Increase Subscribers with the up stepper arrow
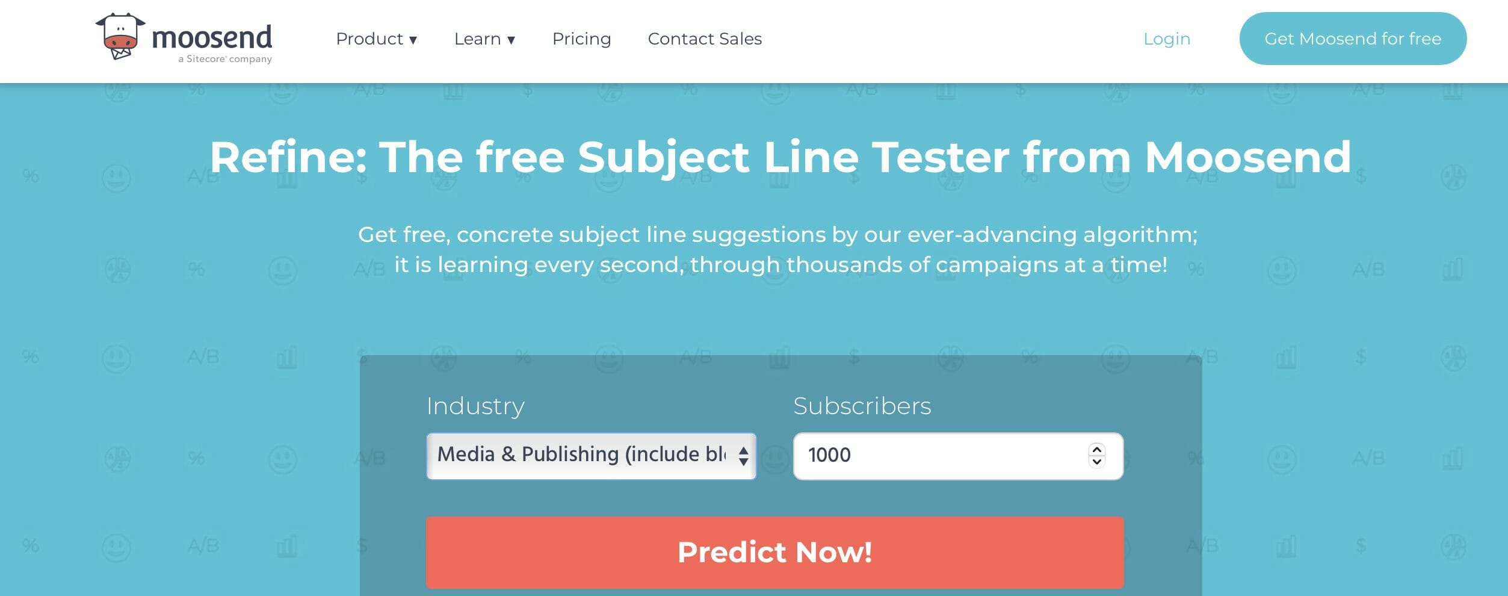Screen dimensions: 1508x596 coord(1097,450)
